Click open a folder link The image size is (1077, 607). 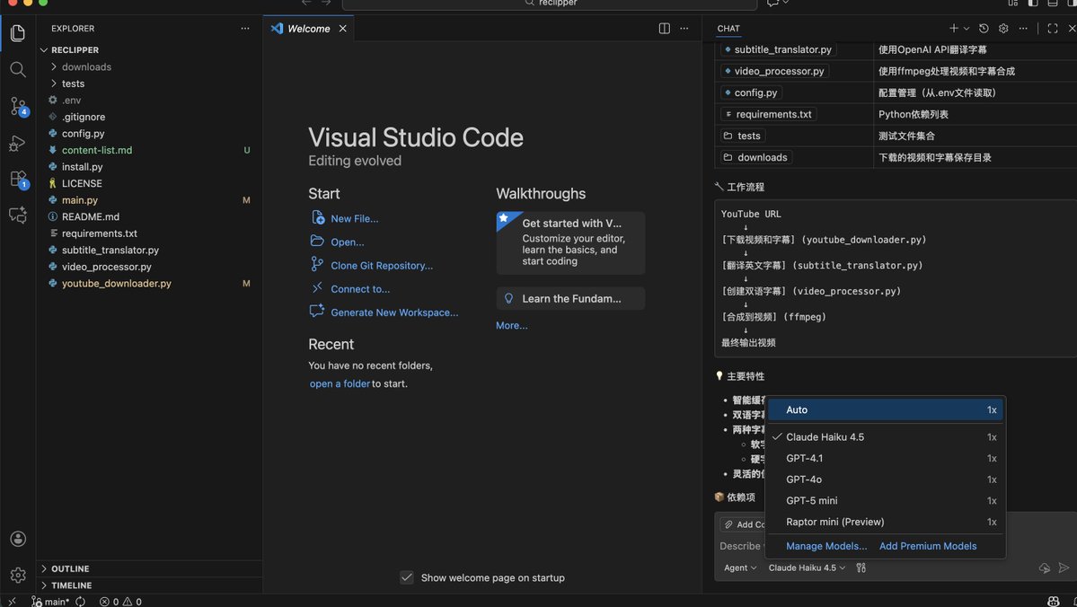coord(340,383)
